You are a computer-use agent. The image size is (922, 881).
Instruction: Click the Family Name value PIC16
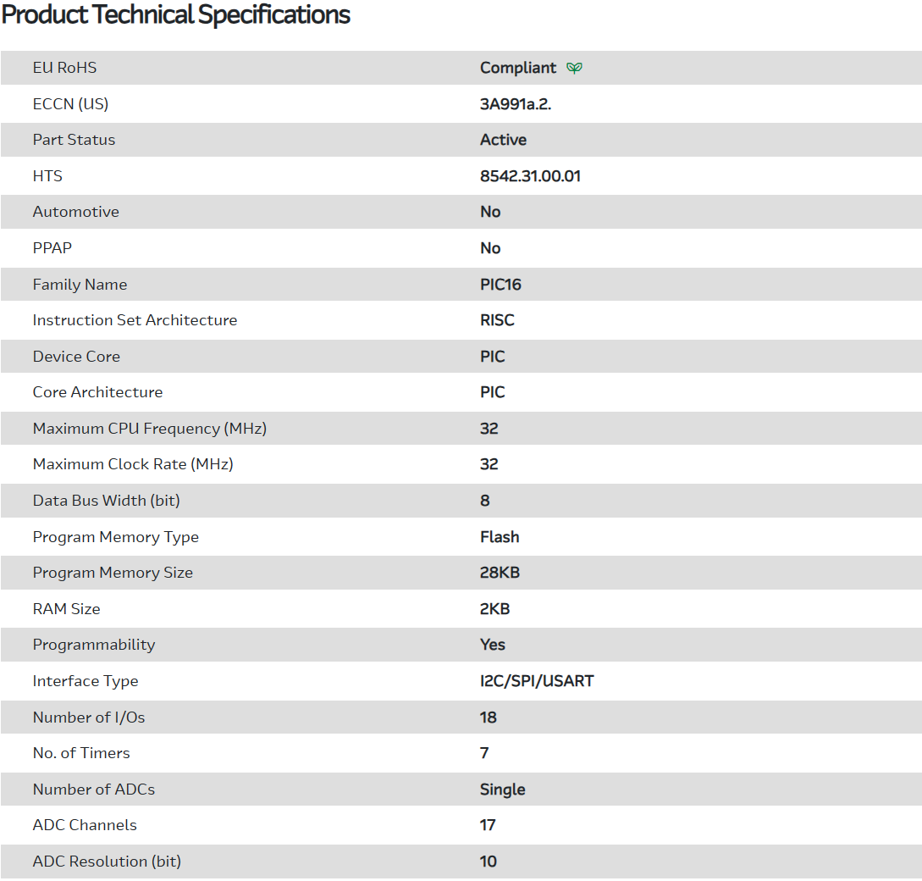pyautogui.click(x=500, y=285)
